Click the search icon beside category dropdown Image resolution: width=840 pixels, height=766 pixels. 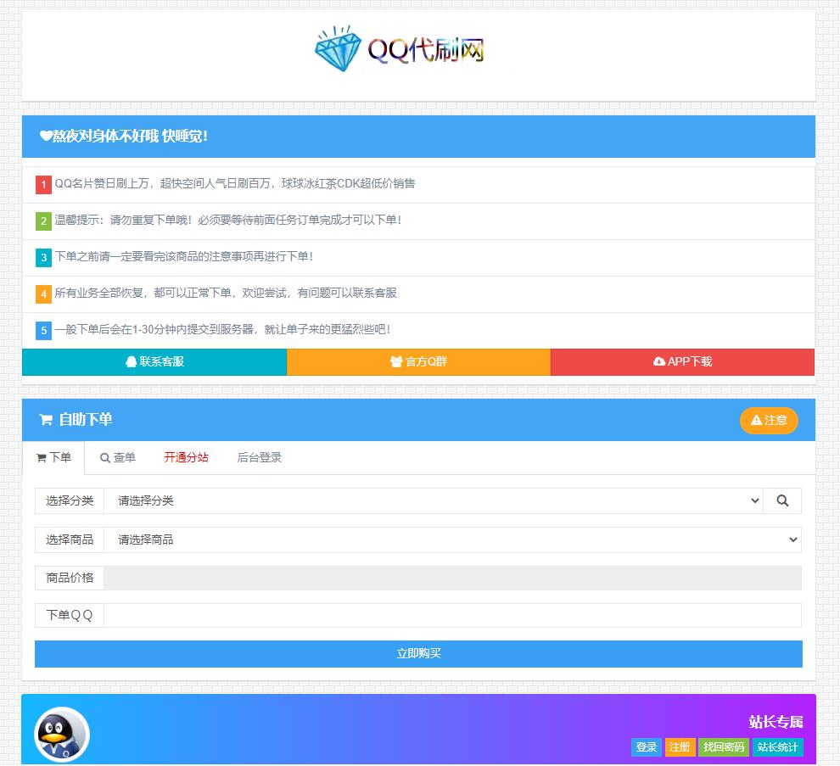(781, 500)
